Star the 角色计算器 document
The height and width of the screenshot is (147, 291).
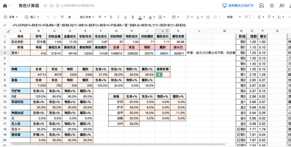click(x=45, y=6)
